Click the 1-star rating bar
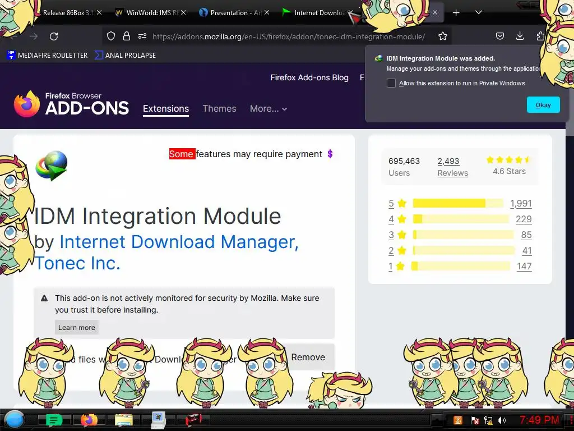This screenshot has height=431, width=574. click(x=461, y=266)
